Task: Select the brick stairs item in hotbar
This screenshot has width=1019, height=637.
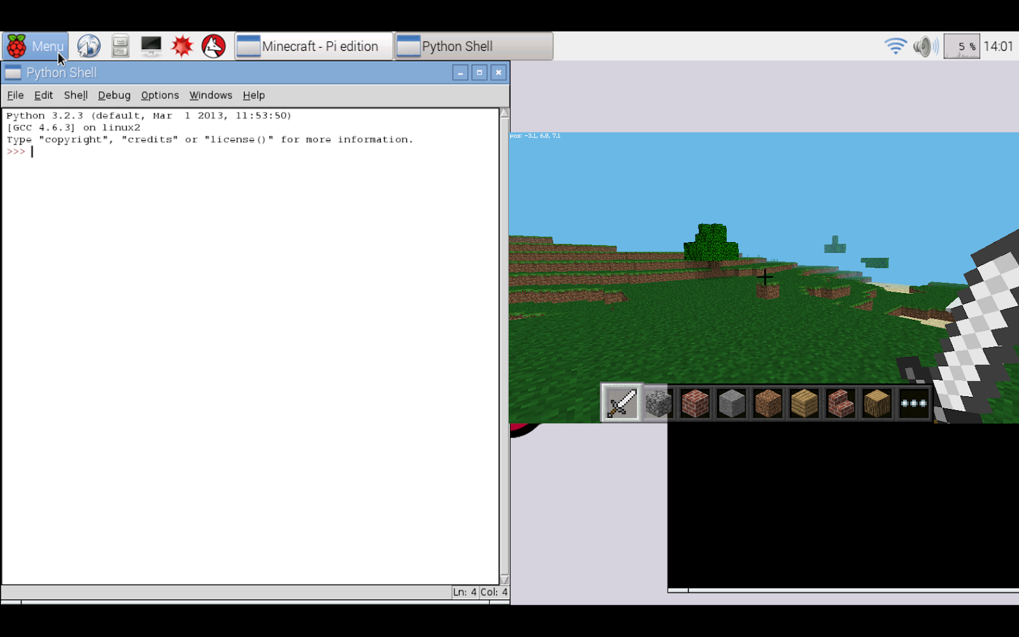Action: (x=840, y=403)
